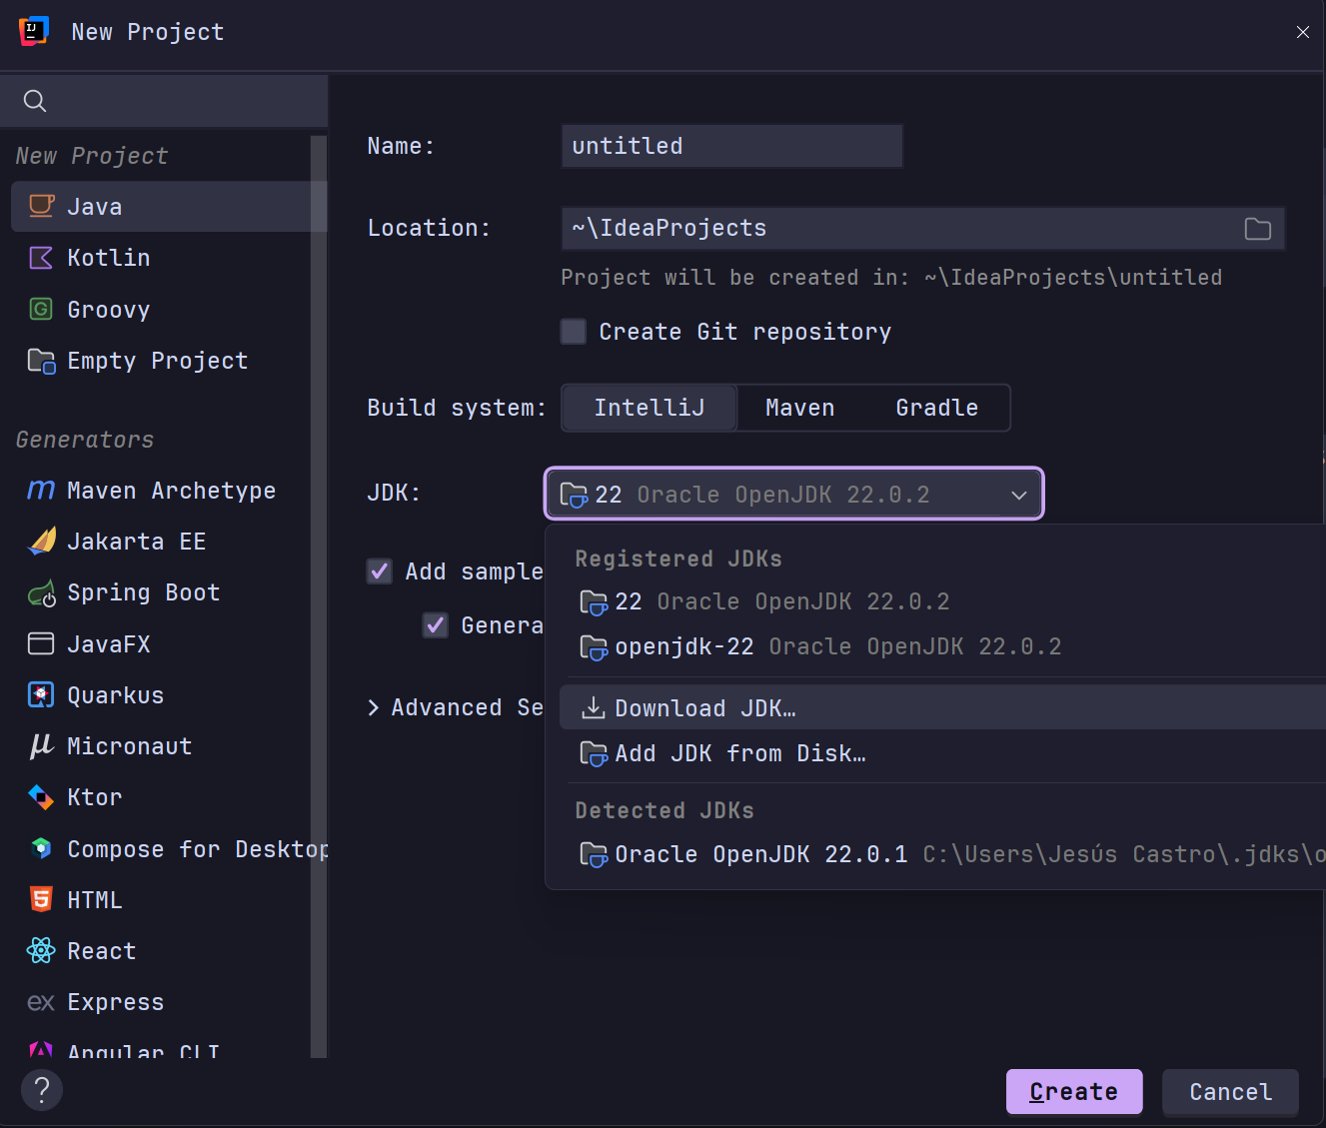
Task: Select Kotlin in the project list
Action: [x=169, y=258]
